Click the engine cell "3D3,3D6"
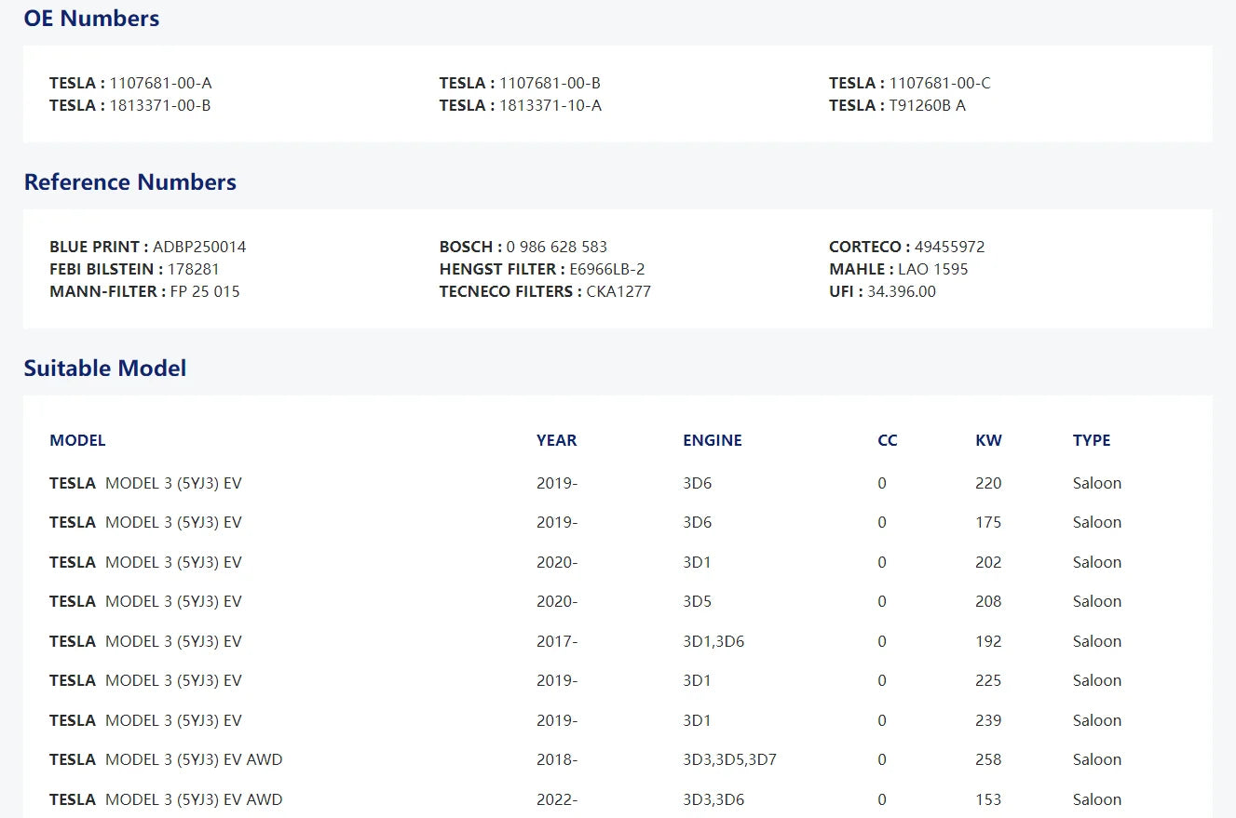The width and height of the screenshot is (1236, 818). 713,799
